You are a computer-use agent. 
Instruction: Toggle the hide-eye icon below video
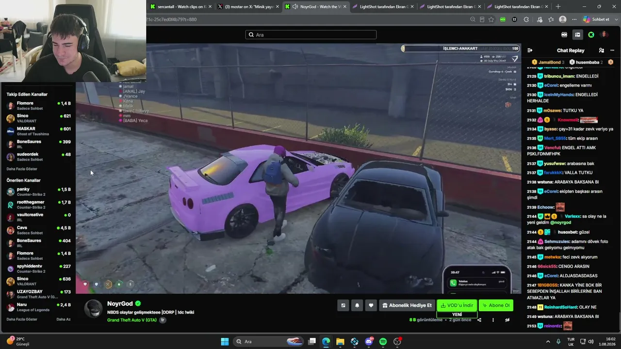coord(507,320)
